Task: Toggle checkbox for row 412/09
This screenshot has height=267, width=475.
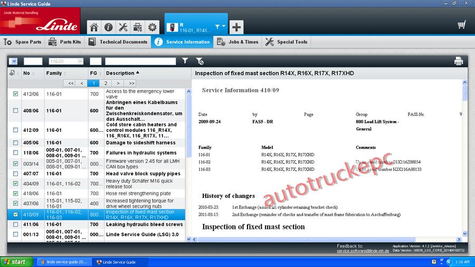Action: pyautogui.click(x=15, y=130)
